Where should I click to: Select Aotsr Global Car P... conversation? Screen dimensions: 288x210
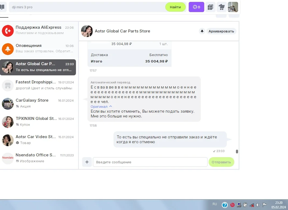(38, 67)
